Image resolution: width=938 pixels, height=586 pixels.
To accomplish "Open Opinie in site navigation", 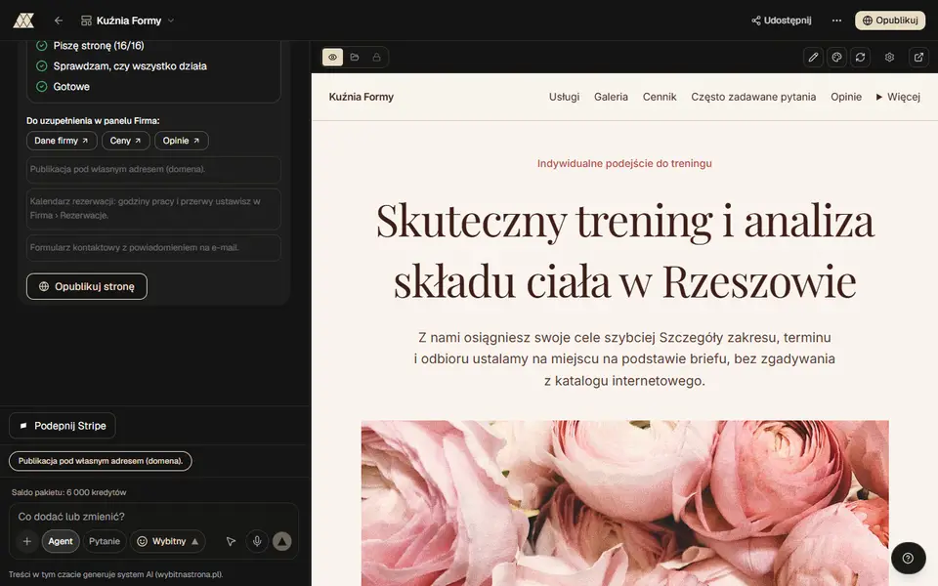I will [x=846, y=97].
